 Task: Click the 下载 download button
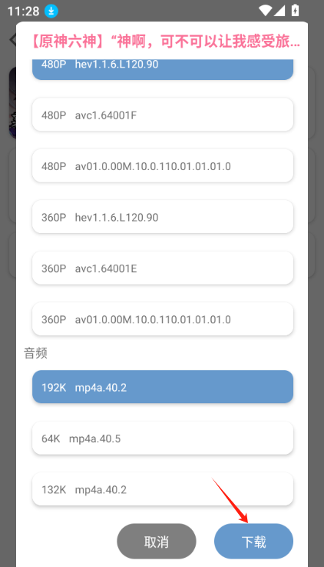point(253,542)
